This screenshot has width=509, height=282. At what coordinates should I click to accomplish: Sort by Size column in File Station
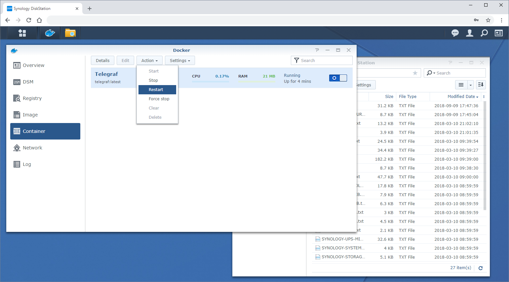tap(382, 97)
